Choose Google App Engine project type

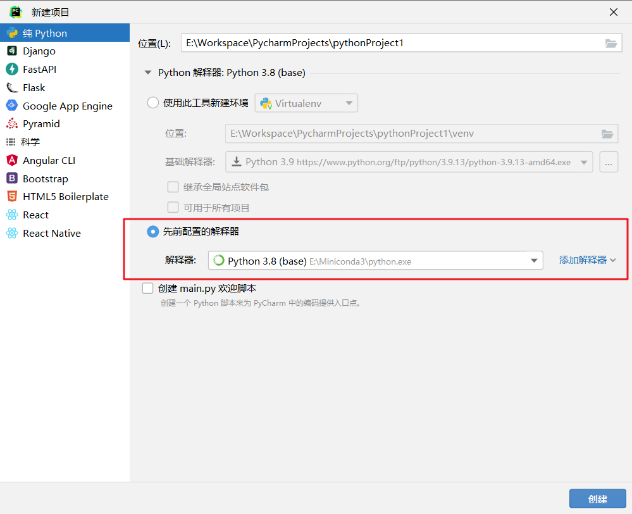(x=65, y=105)
